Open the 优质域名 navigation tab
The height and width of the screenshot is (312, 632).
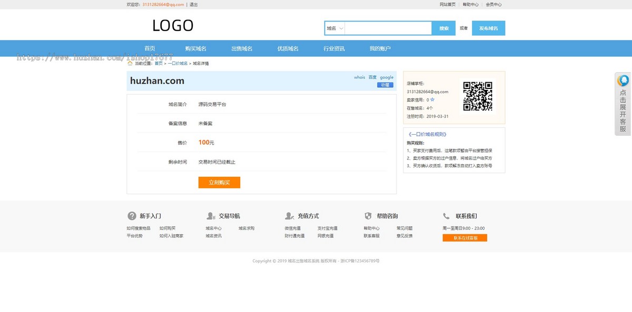(x=288, y=48)
